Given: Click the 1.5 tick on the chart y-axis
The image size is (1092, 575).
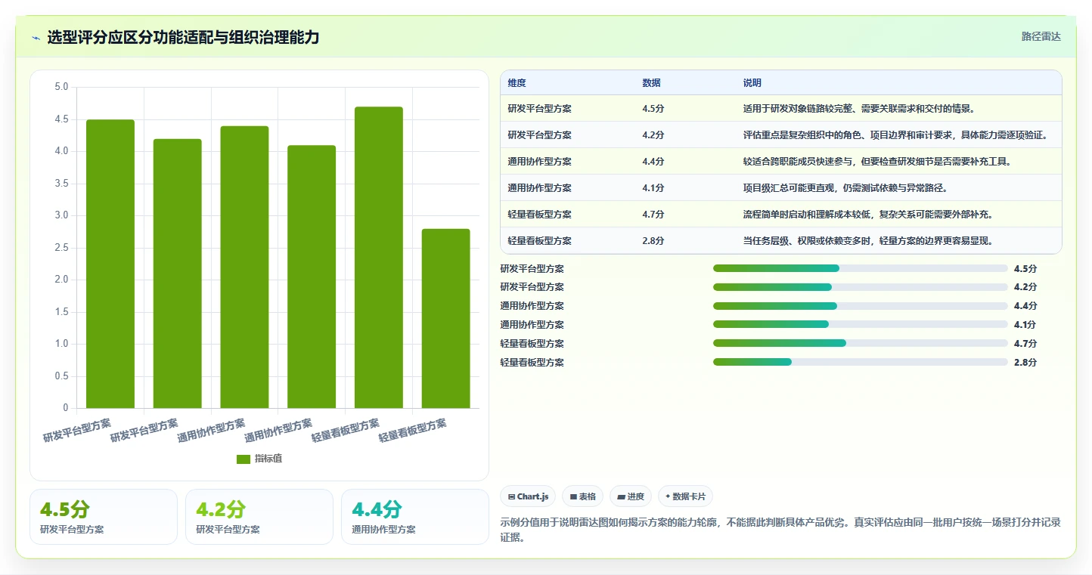Looking at the screenshot, I should click(x=61, y=312).
